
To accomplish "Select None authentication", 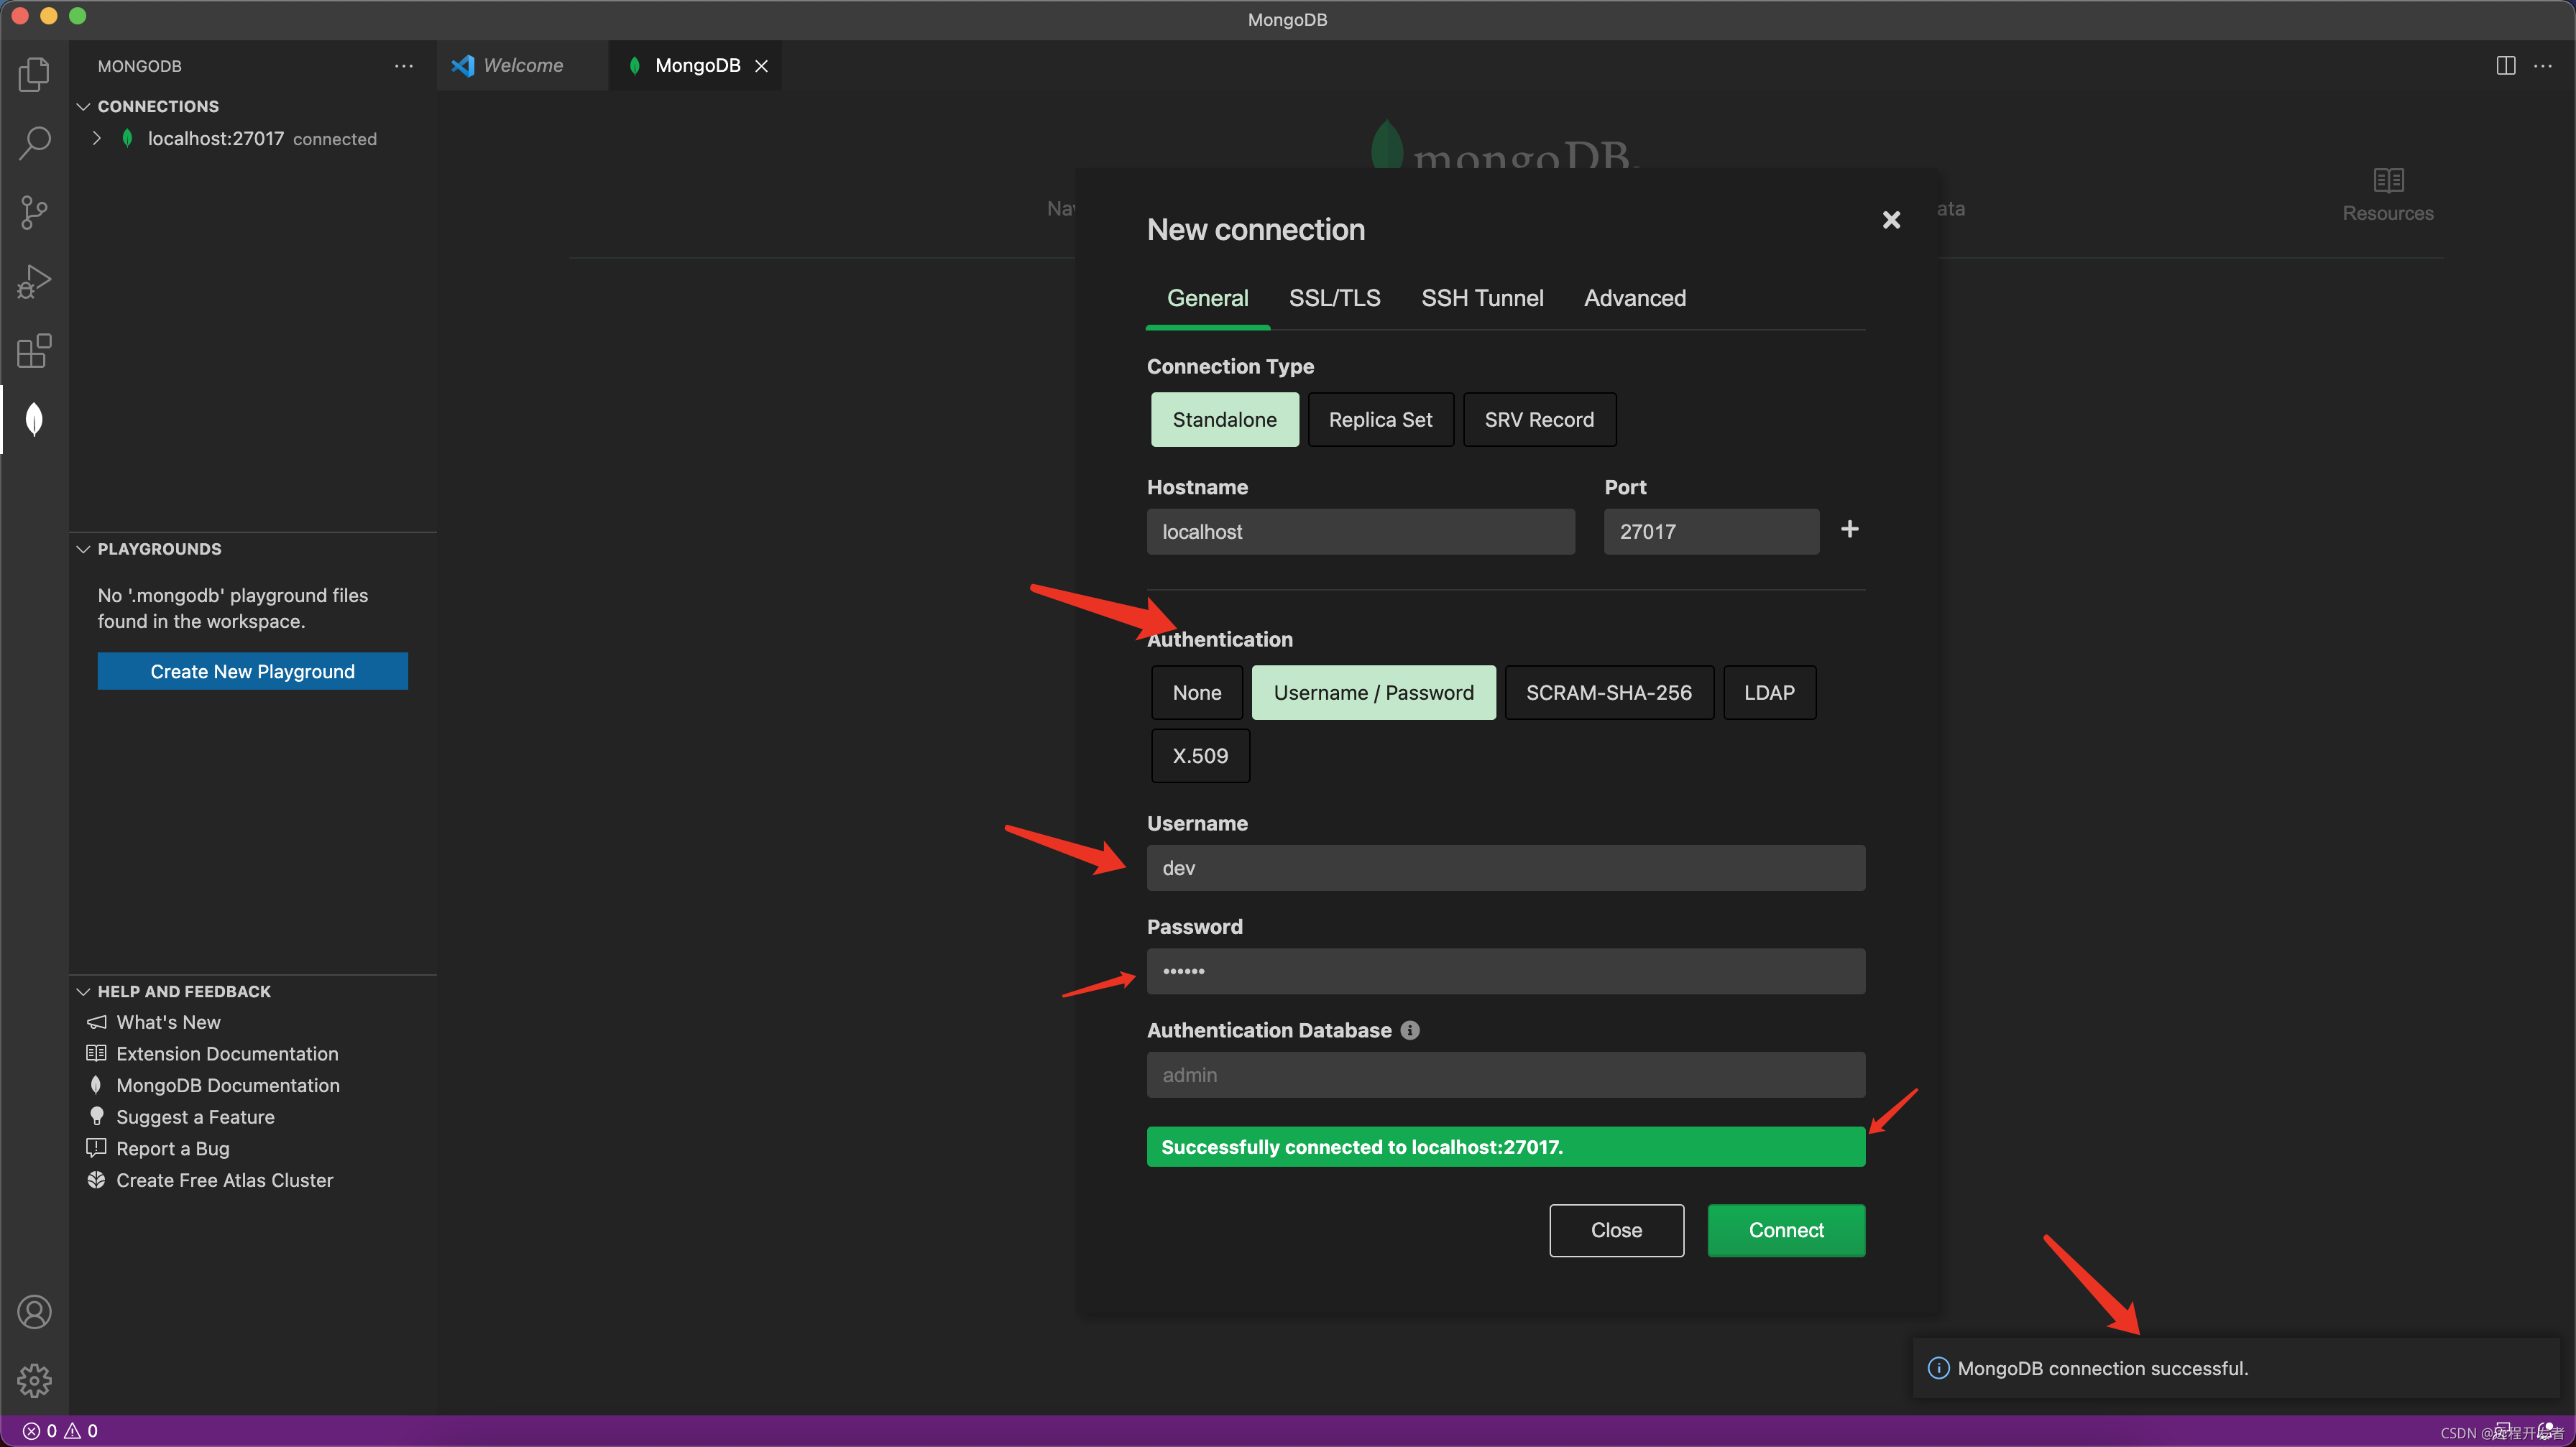I will click(x=1196, y=693).
